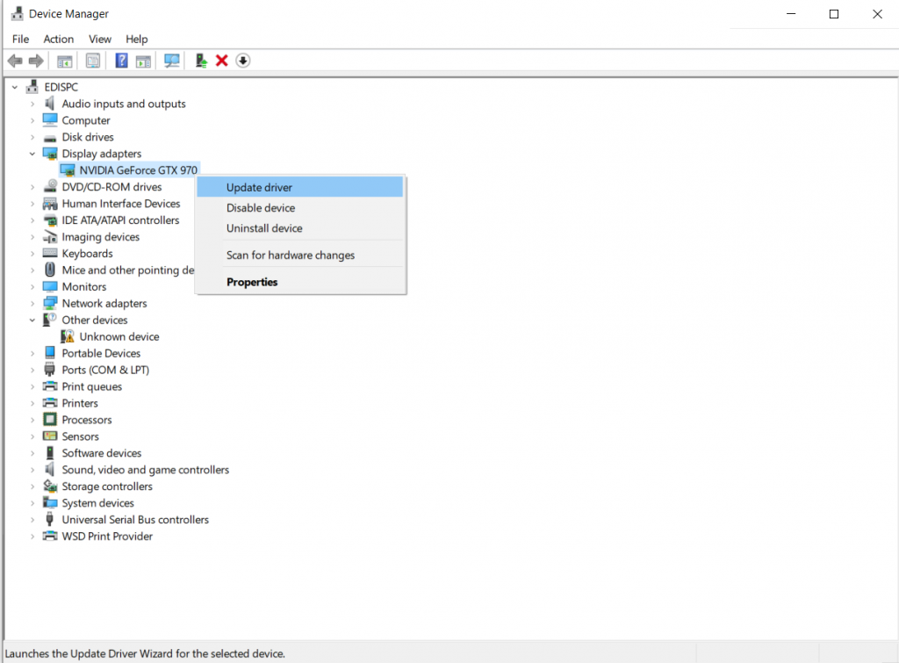The width and height of the screenshot is (899, 663).
Task: Click the red X Uninstall device icon
Action: (x=222, y=61)
